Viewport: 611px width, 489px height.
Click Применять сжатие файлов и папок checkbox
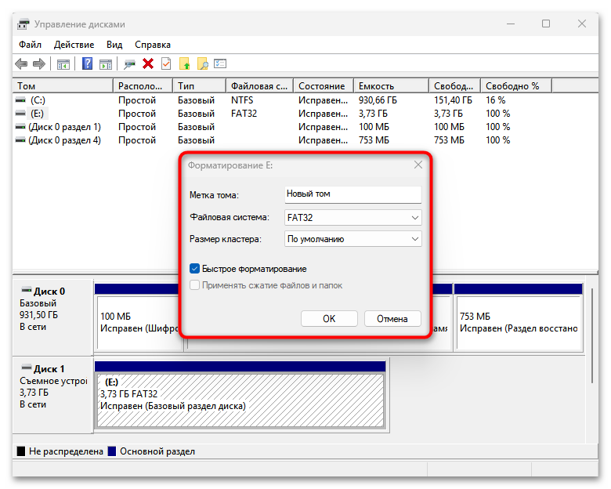(x=194, y=285)
